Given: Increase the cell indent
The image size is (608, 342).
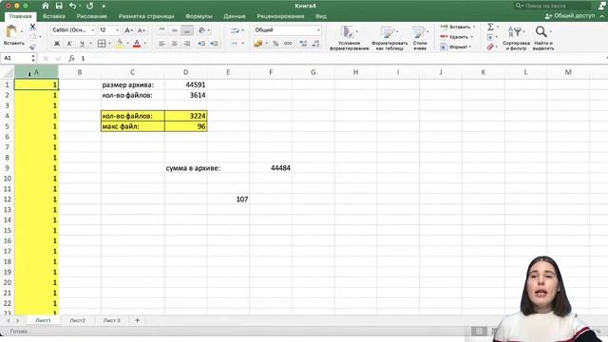Looking at the screenshot, I should 214,44.
